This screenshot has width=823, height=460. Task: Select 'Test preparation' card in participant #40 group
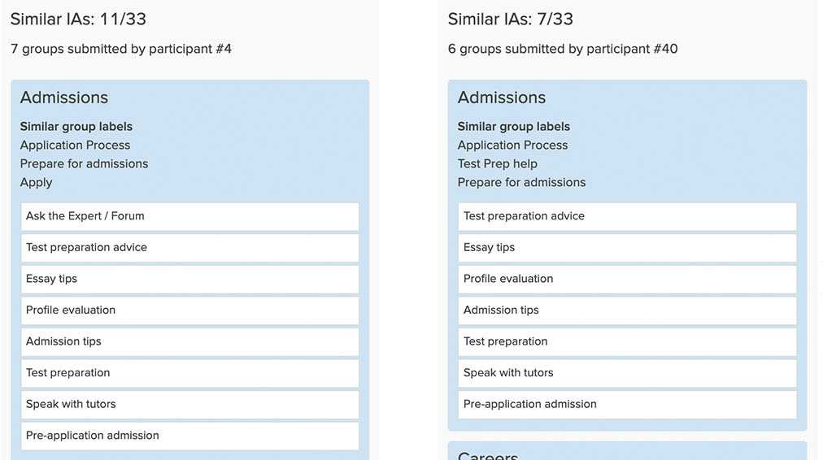coord(627,342)
